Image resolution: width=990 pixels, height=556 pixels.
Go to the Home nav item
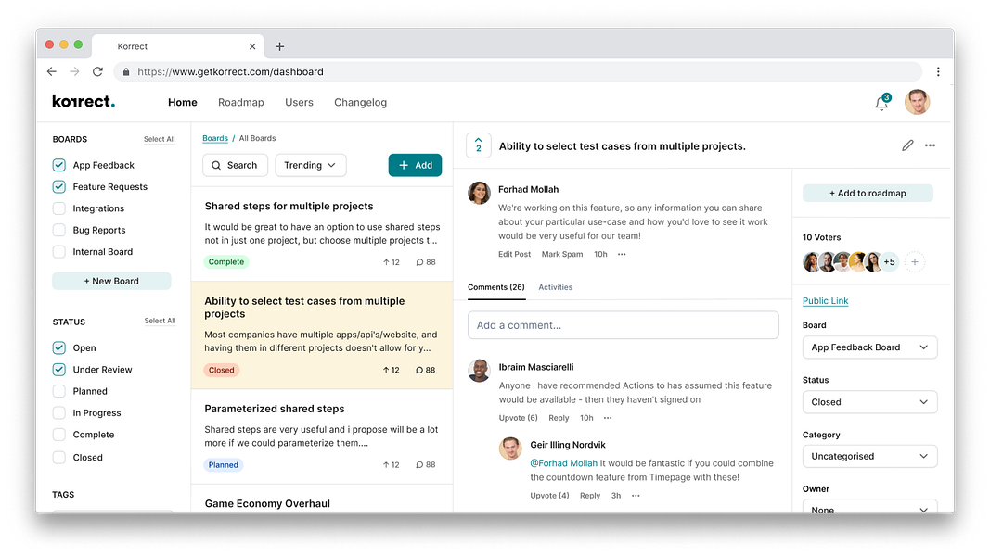tap(183, 102)
